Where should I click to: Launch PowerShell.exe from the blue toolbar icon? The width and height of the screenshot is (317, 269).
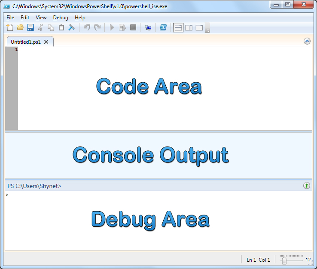coord(163,28)
